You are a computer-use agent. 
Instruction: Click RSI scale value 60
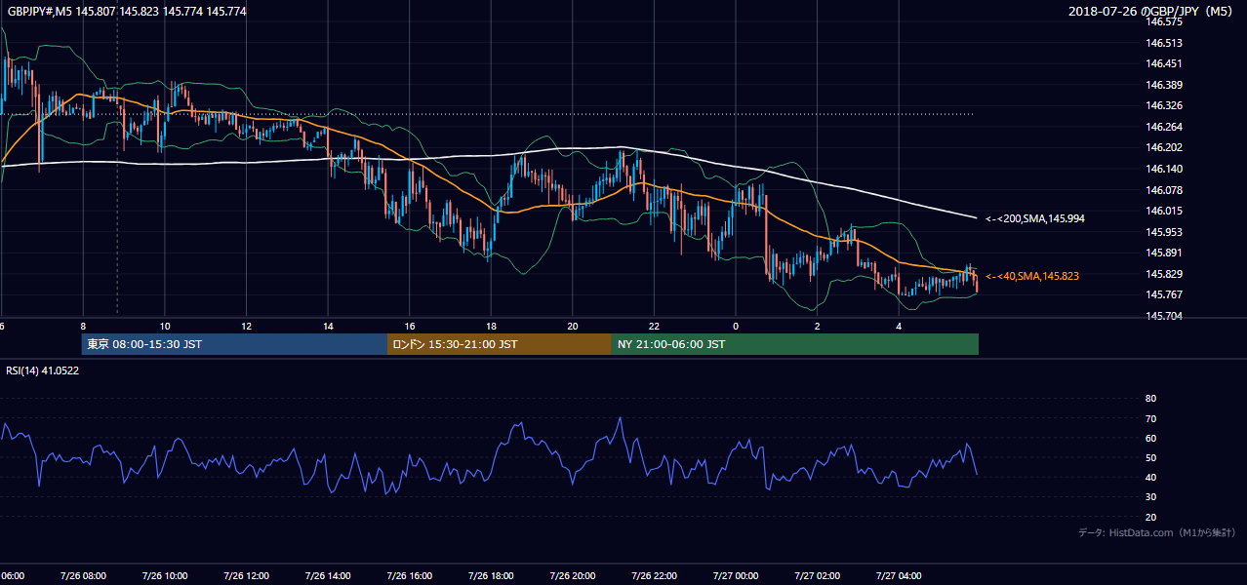point(1150,438)
